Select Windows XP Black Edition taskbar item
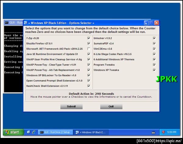 (91, 132)
